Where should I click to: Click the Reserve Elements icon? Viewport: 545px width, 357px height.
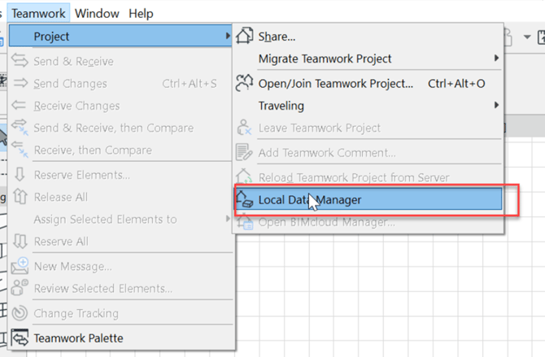tap(20, 175)
